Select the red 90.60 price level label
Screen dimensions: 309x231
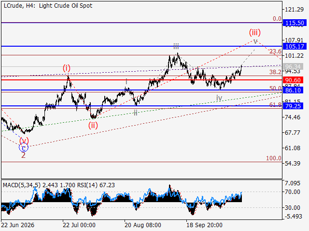pos(293,80)
